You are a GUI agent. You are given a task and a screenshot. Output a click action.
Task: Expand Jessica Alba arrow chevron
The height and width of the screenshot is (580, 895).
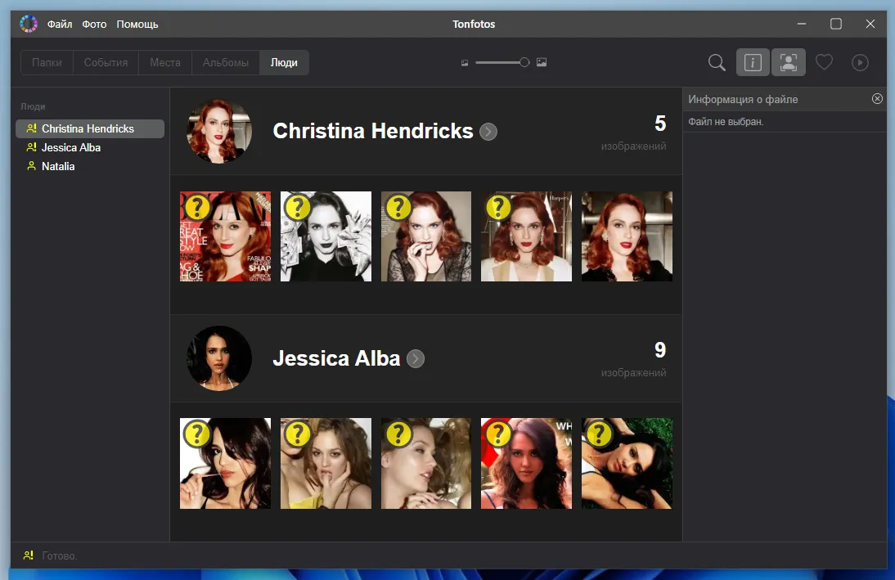click(416, 359)
